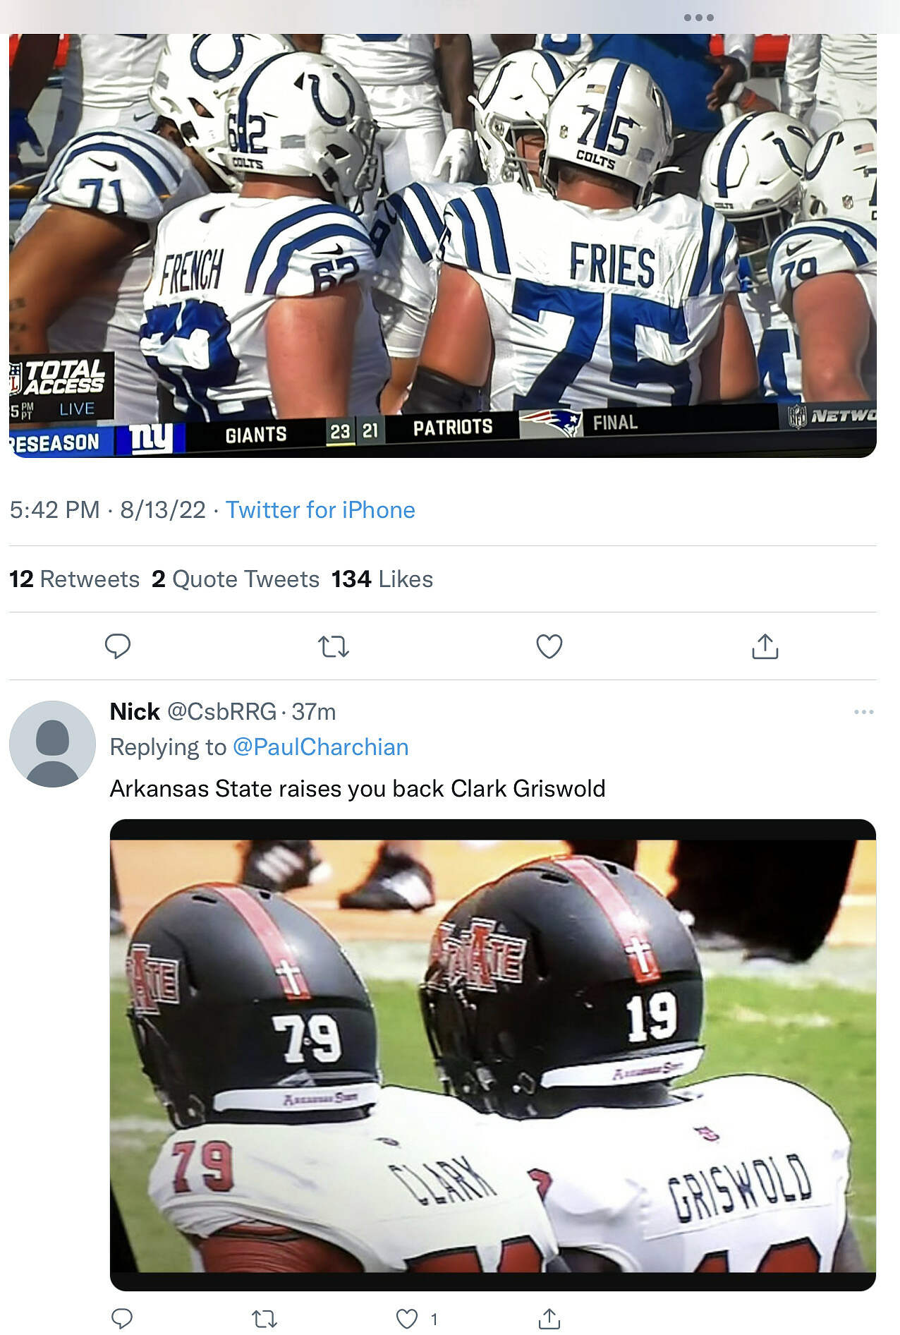This screenshot has width=900, height=1335.
Task: Open the top three-dot menu
Action: 699,18
